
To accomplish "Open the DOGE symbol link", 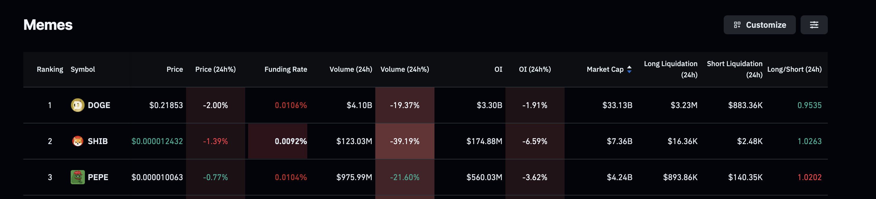I will coord(99,105).
